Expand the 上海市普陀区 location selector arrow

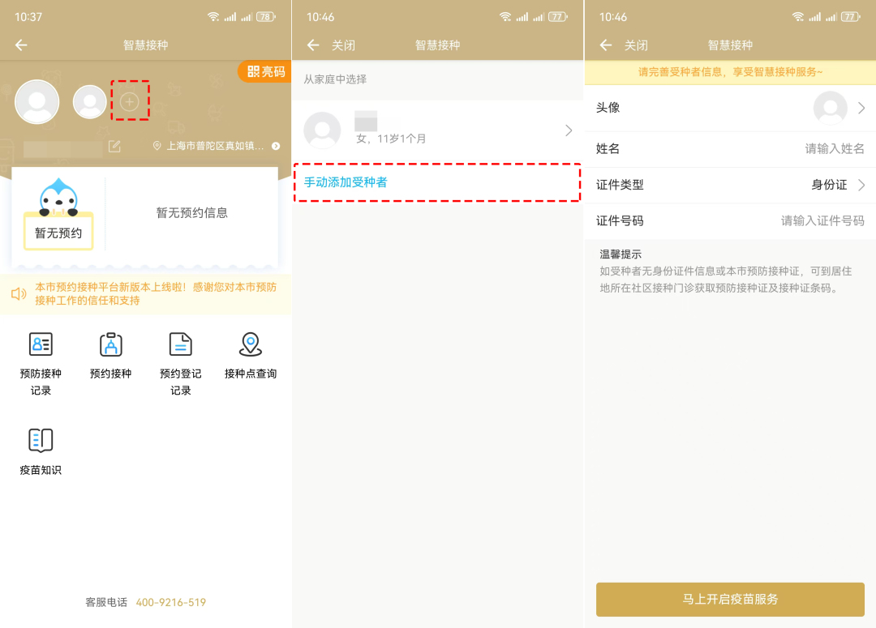(276, 147)
